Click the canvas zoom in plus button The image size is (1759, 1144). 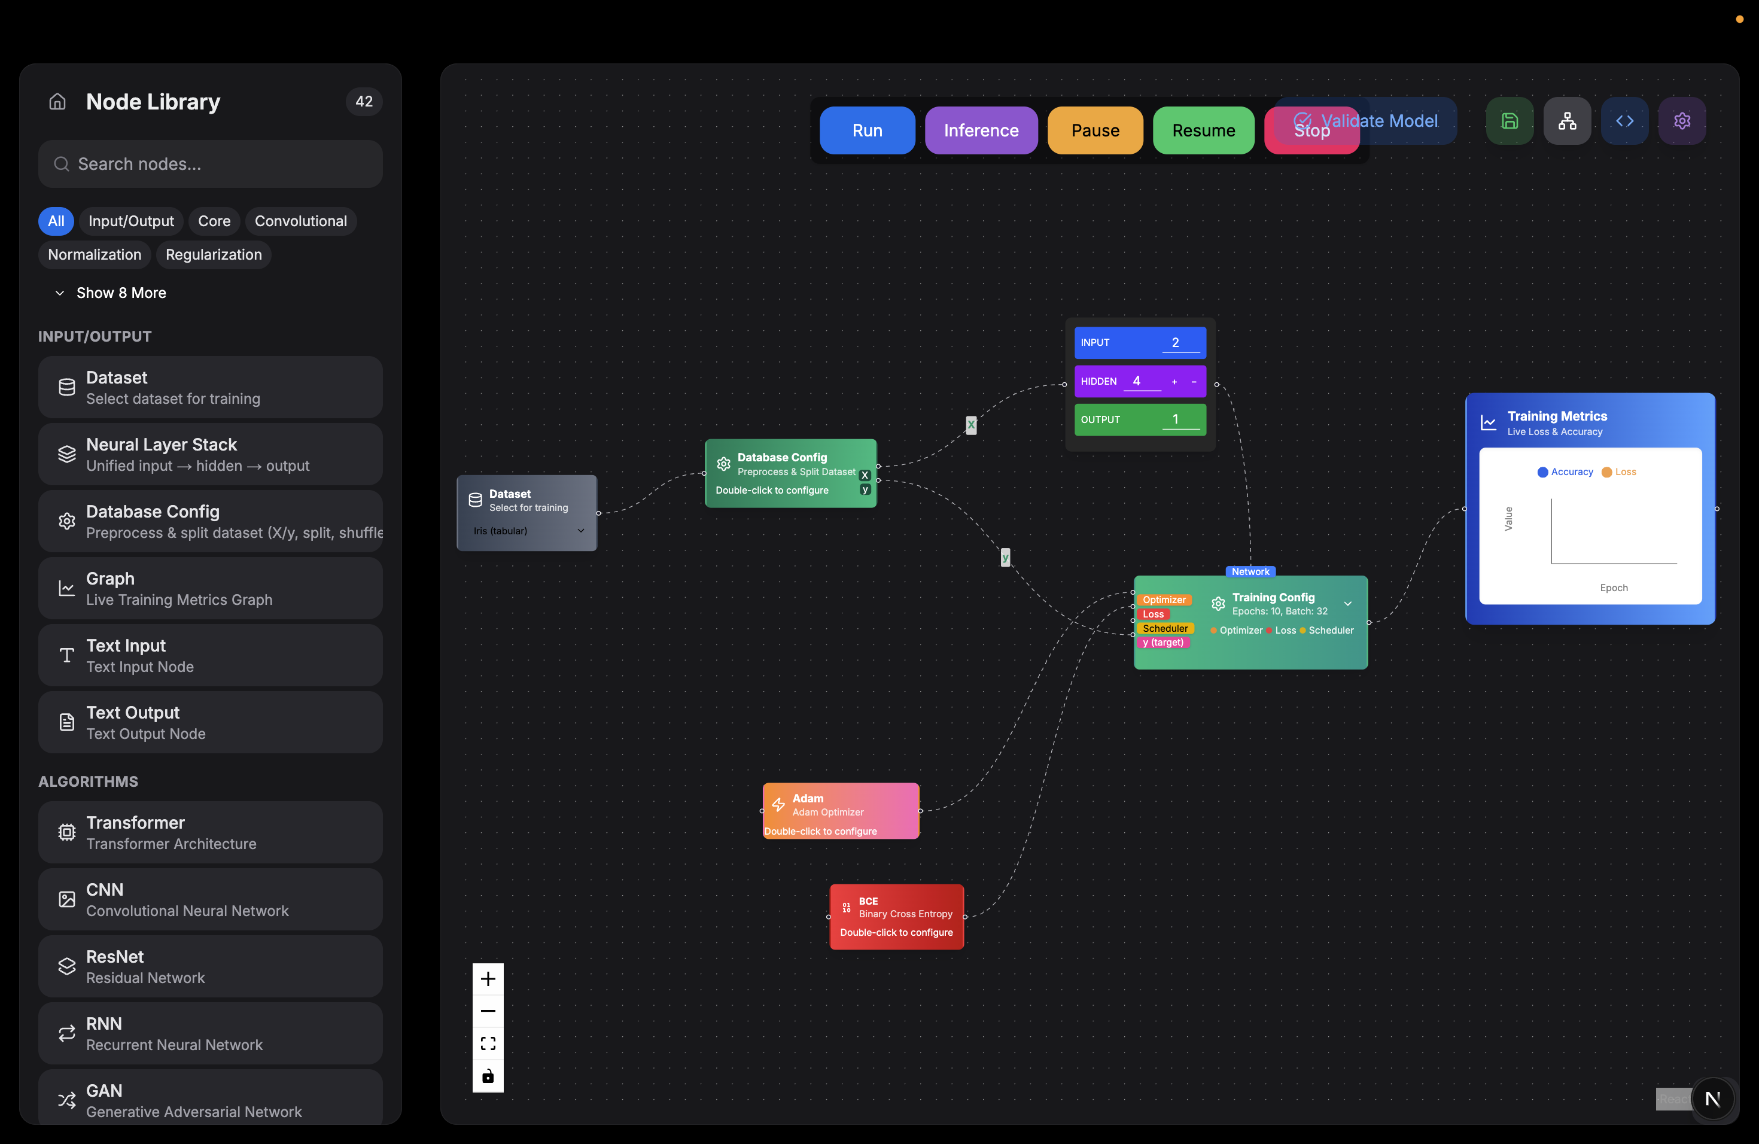pyautogui.click(x=488, y=979)
